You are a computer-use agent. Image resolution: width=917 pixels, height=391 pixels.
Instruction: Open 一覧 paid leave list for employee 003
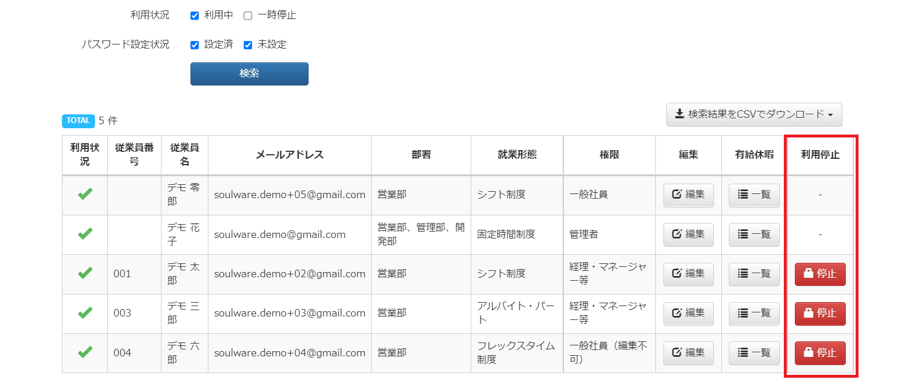click(754, 313)
